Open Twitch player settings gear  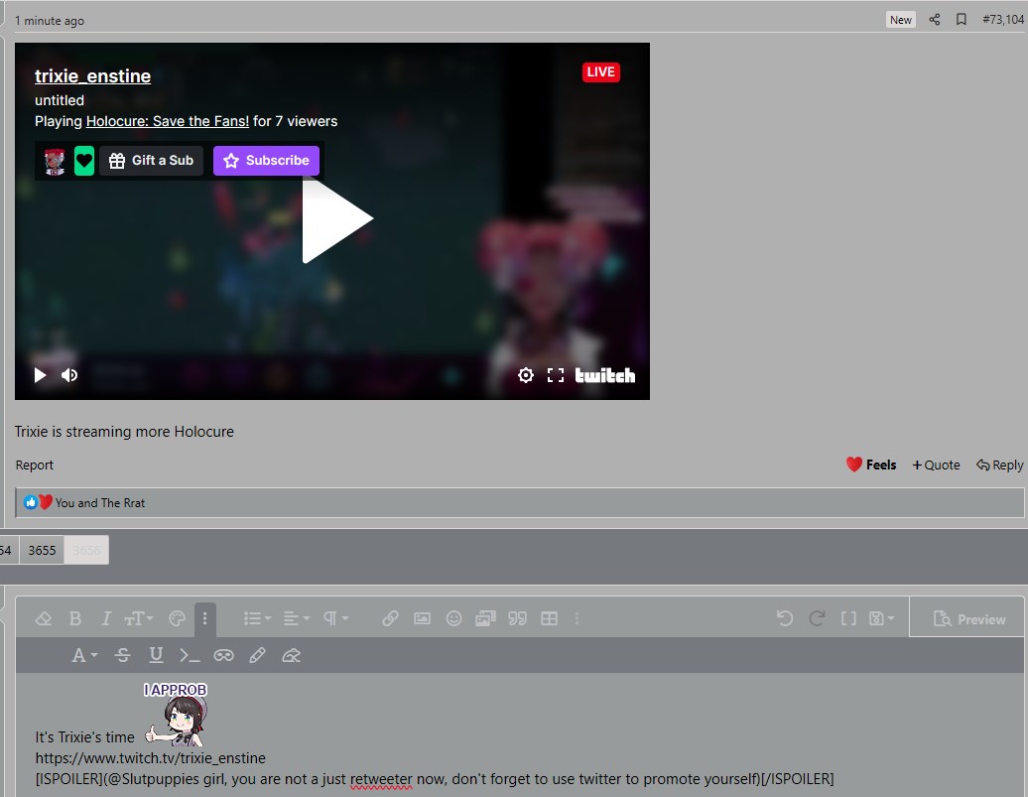pyautogui.click(x=525, y=375)
